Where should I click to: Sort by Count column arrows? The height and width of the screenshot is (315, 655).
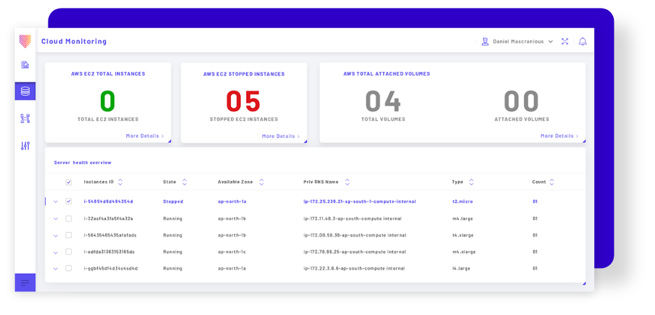[552, 182]
